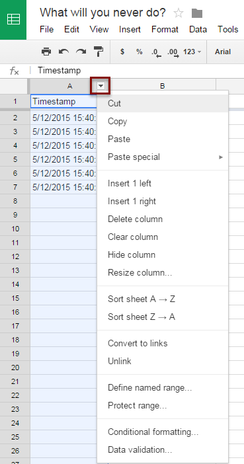
Task: Decrease decimal places with the .0 icon
Action: 156,52
